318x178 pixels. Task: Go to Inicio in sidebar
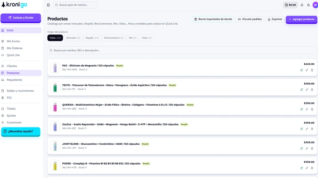tap(21, 30)
